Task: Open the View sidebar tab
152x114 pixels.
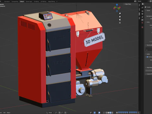Action: tap(139, 9)
